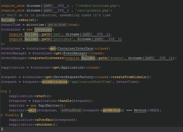Click the path hint on the 'events' line

[x=150, y=58]
